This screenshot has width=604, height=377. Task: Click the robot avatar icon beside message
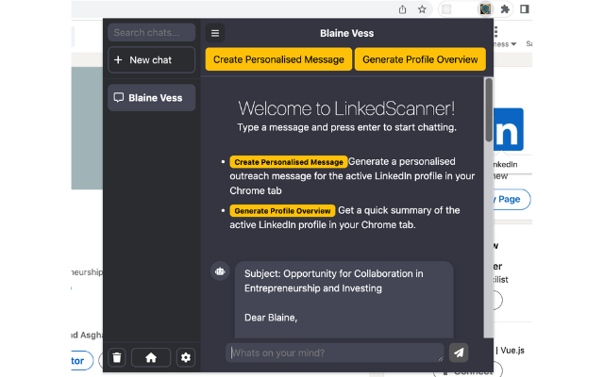coord(220,271)
